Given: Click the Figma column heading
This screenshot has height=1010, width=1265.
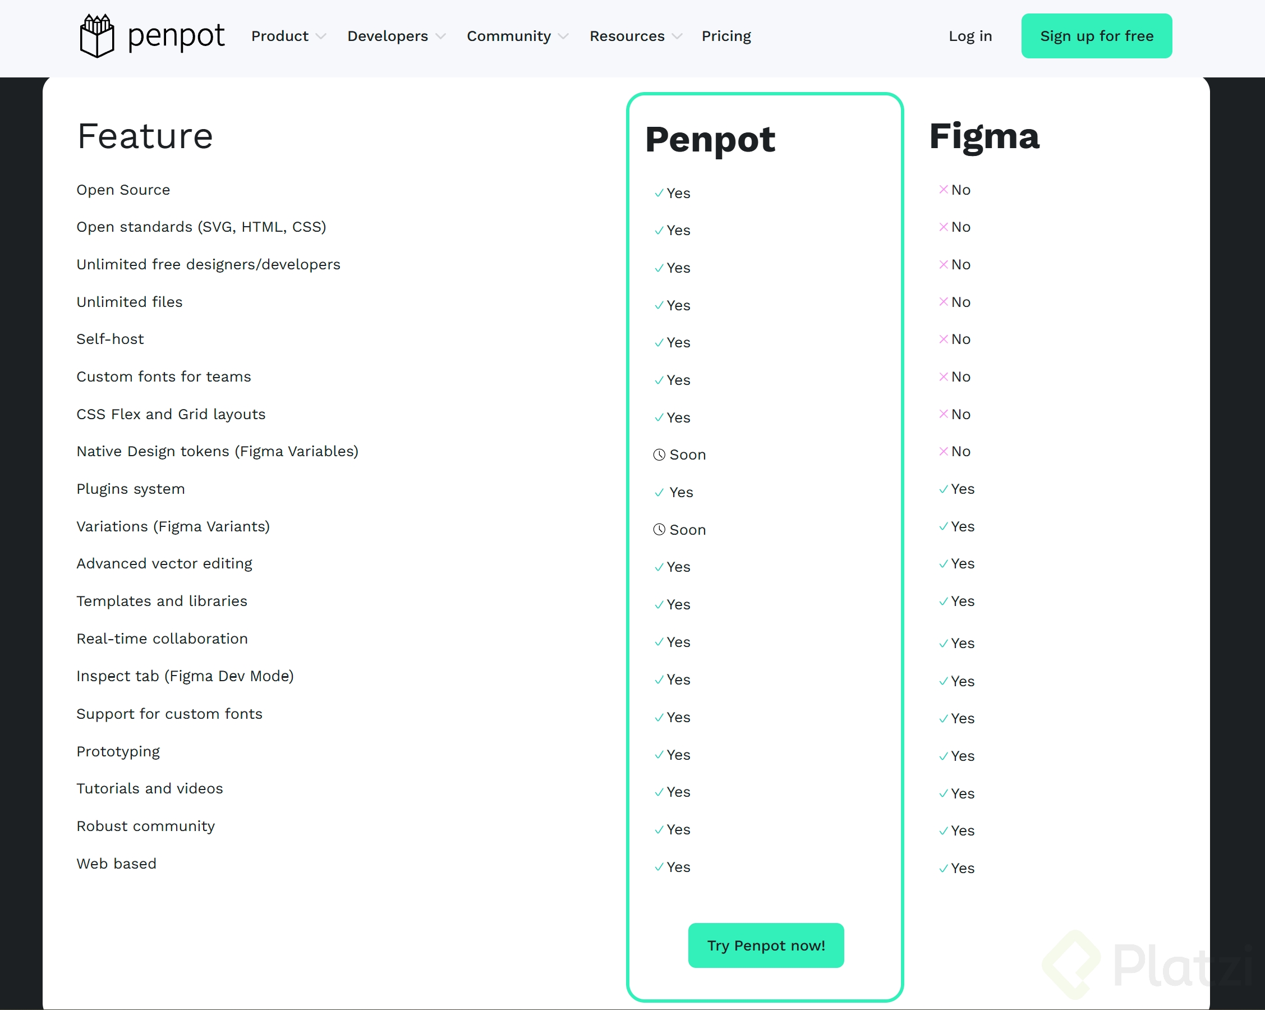Looking at the screenshot, I should [x=983, y=136].
